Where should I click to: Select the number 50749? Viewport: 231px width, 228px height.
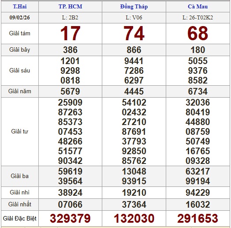coord(197,141)
